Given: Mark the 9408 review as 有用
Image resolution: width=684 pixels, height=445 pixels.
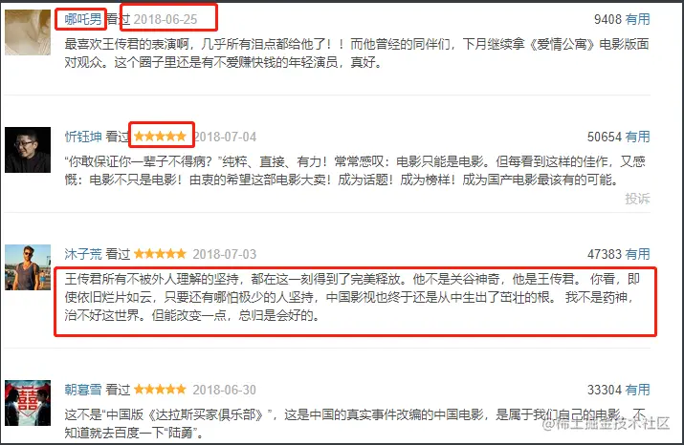Looking at the screenshot, I should [x=637, y=19].
